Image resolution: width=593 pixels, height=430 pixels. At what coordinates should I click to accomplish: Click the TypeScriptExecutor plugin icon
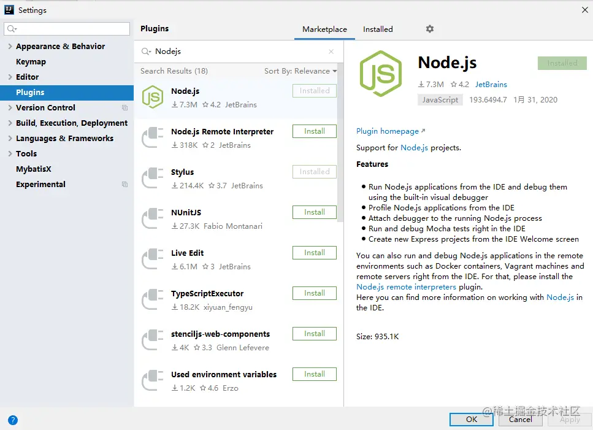(153, 299)
